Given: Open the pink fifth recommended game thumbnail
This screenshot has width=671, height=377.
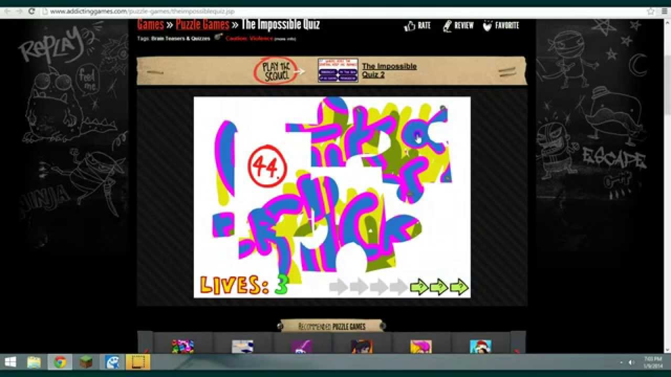Looking at the screenshot, I should click(x=421, y=346).
